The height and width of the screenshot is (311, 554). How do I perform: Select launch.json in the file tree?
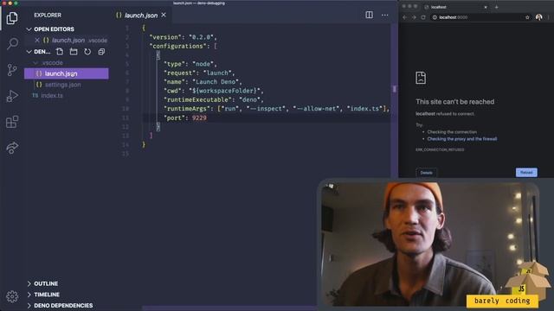(x=67, y=73)
